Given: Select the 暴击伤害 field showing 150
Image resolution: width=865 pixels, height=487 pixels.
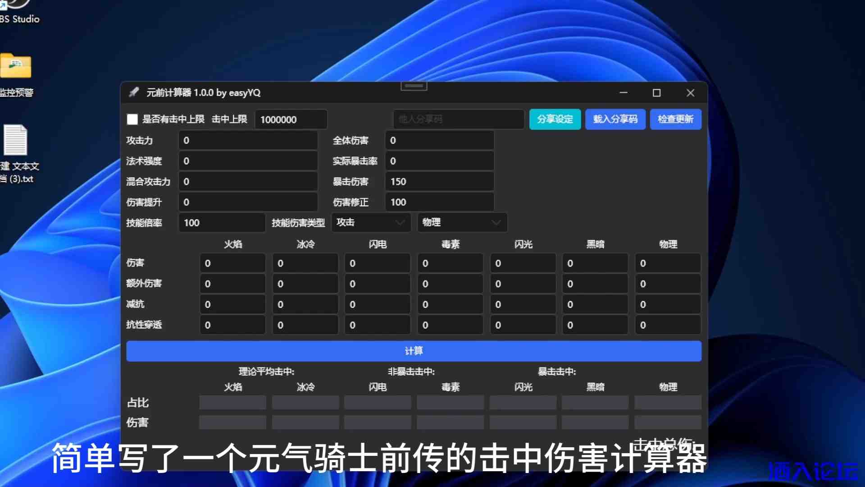Looking at the screenshot, I should 439,182.
